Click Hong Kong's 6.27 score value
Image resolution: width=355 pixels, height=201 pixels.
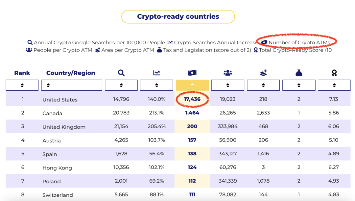tap(334, 167)
